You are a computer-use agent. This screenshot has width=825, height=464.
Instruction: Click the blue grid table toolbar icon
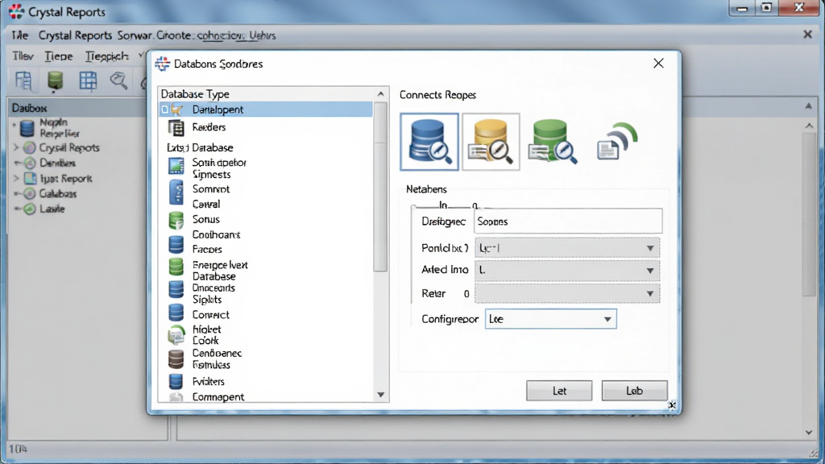[88, 81]
